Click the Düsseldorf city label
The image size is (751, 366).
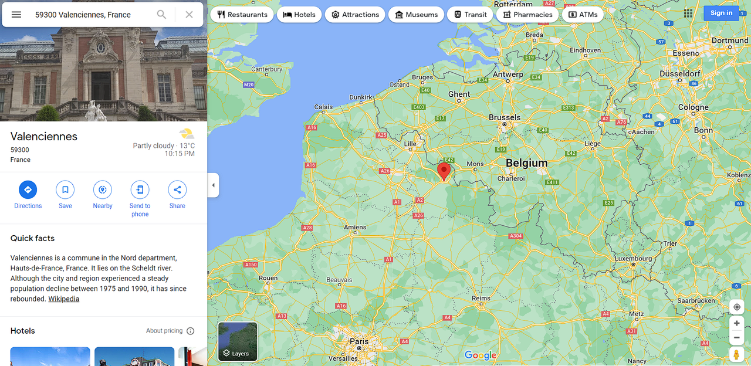point(680,74)
